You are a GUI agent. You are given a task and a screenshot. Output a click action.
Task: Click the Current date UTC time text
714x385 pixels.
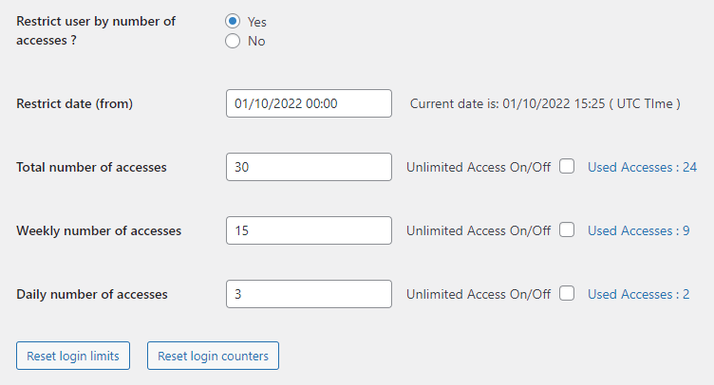click(545, 103)
